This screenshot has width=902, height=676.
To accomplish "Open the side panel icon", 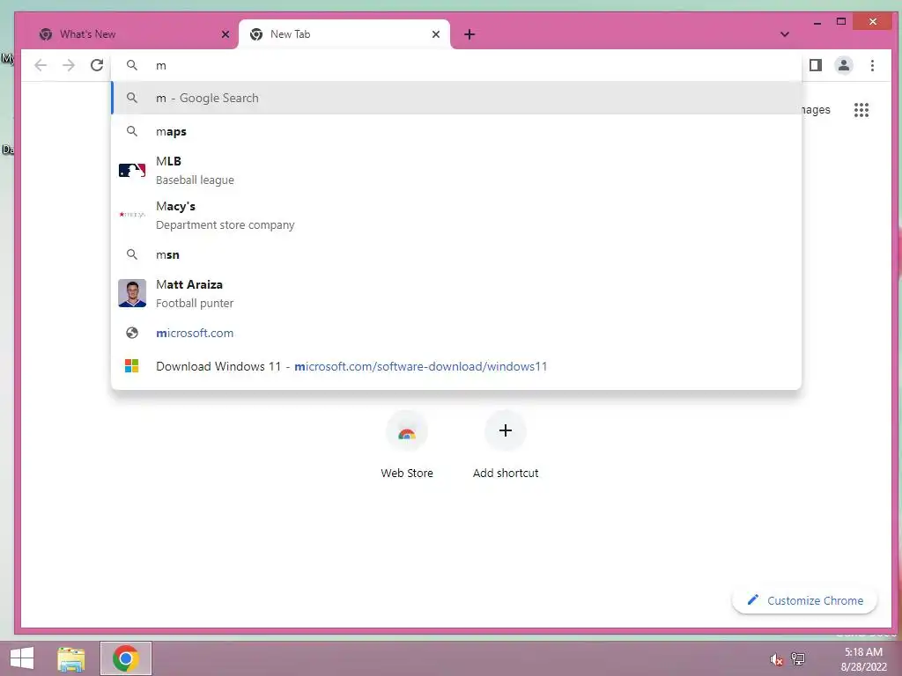I will (815, 65).
